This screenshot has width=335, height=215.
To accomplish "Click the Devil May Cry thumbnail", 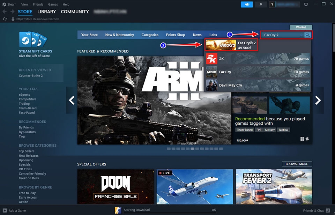I will pos(211,85).
